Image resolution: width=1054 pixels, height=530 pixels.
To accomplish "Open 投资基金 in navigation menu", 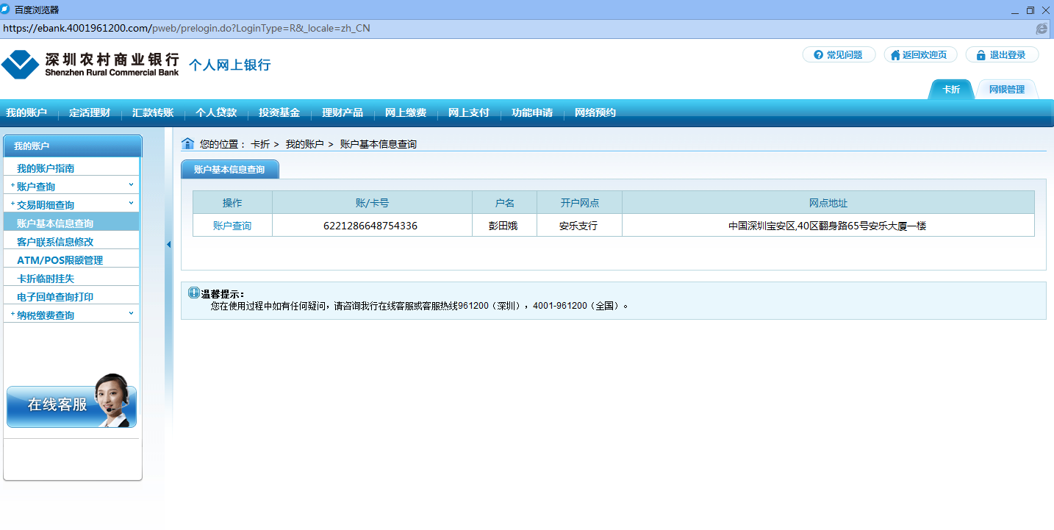I will pos(279,113).
